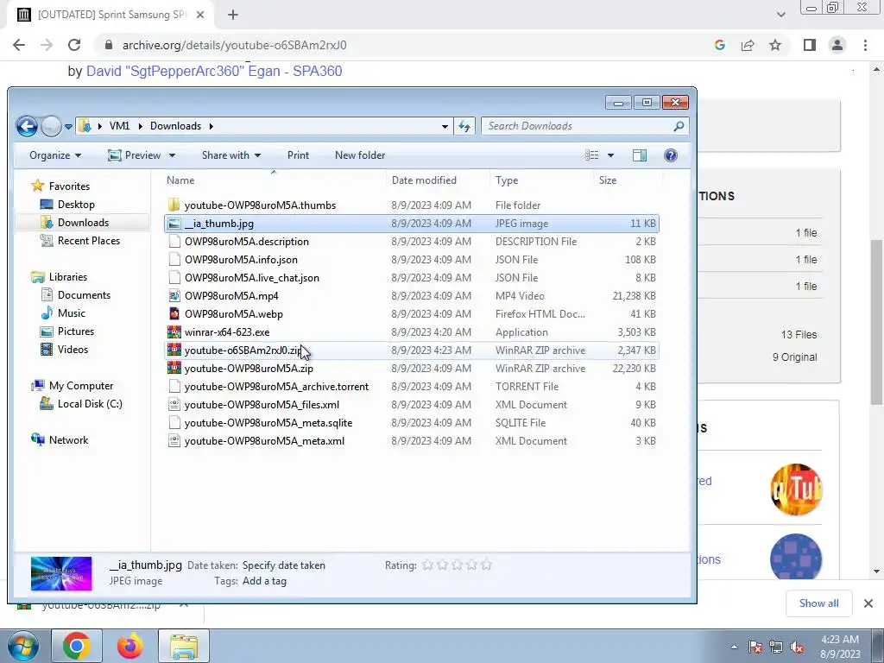Set rating to the first star
Screen dimensions: 884x663
pyautogui.click(x=428, y=565)
